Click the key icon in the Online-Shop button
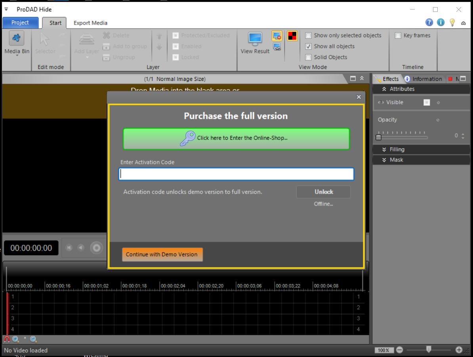The height and width of the screenshot is (357, 473). 188,139
